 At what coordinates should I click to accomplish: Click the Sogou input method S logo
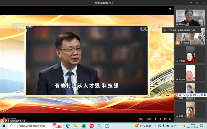point(176,95)
